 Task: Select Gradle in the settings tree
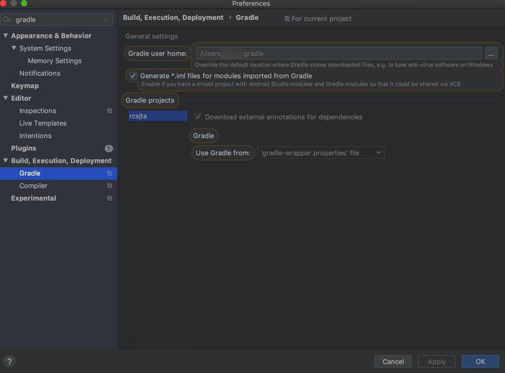[x=59, y=173]
